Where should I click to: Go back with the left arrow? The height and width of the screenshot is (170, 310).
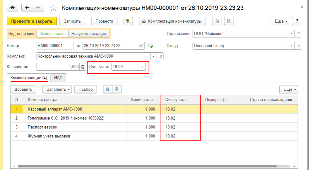point(28,7)
